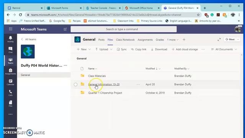Switch to Microsoft Forms browser tab
Screen dimensions: 245x138
(x=64, y=8)
